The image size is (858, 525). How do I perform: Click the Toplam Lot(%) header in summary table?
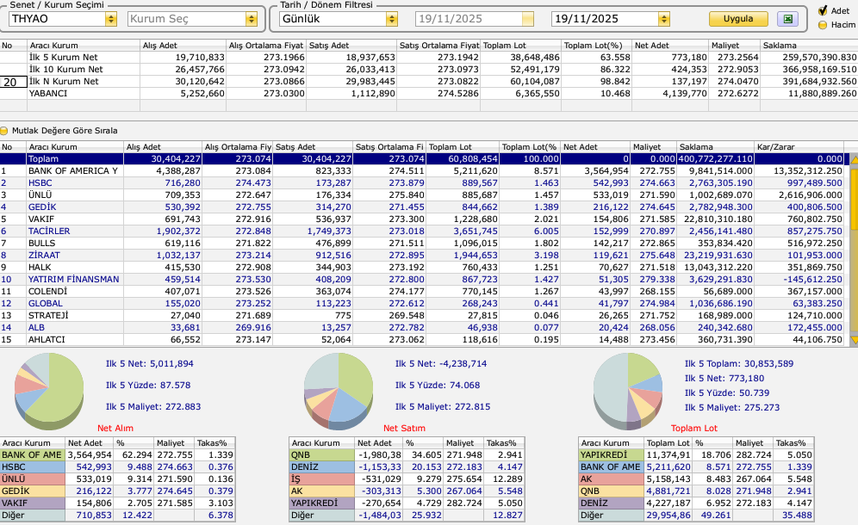(x=596, y=46)
